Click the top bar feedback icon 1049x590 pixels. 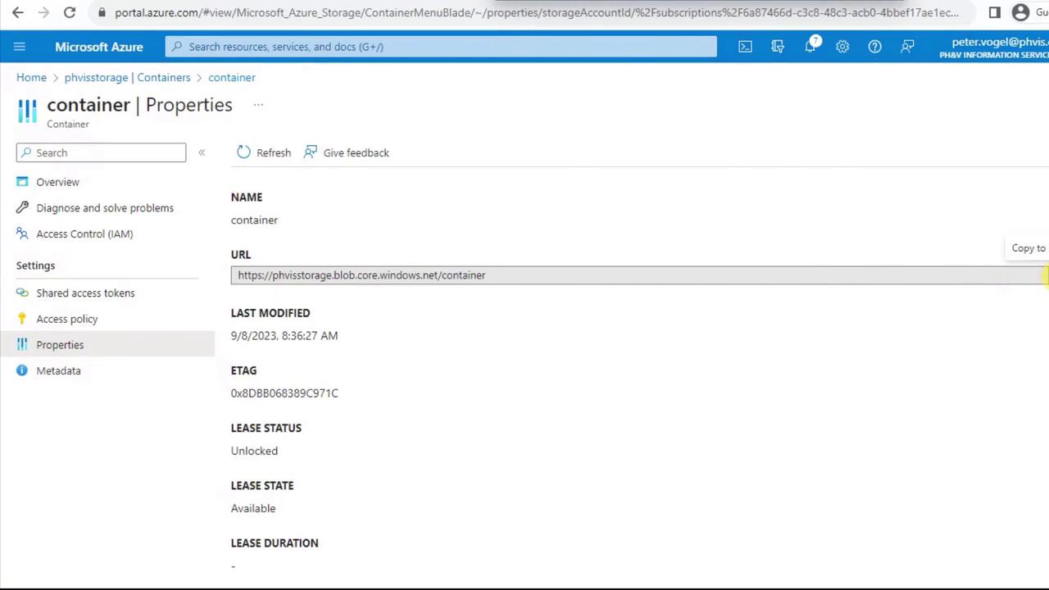click(907, 47)
